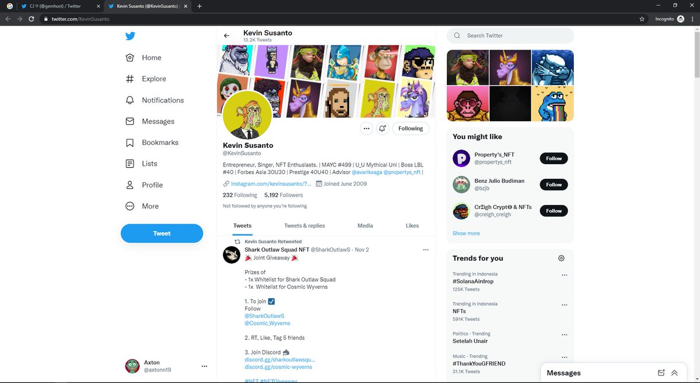Bookmark this page with the star icon
The height and width of the screenshot is (383, 700).
pos(642,19)
